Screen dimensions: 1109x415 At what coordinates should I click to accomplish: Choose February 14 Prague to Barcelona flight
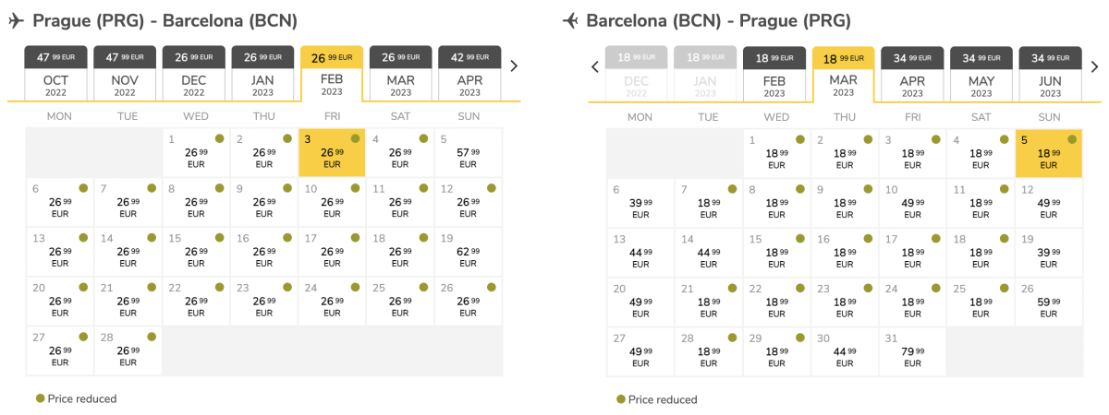[128, 253]
